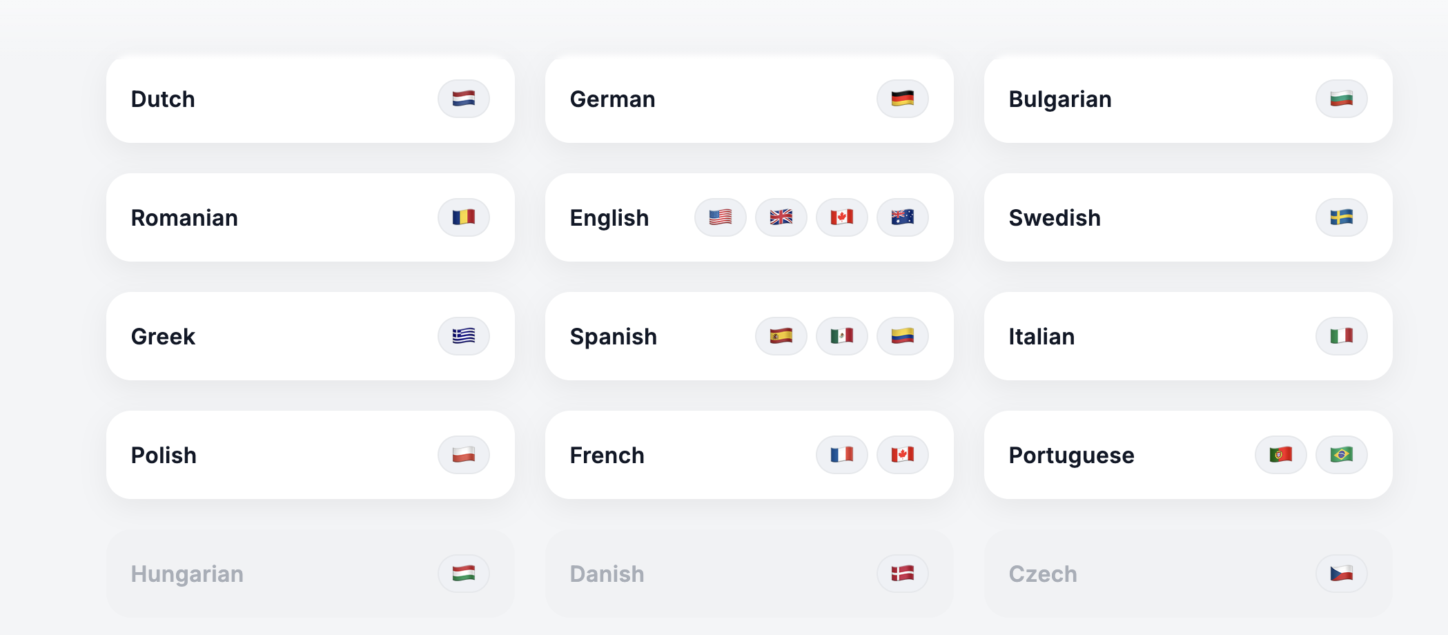
Task: Click the Netherlands flag next to Dutch
Action: pyautogui.click(x=463, y=99)
